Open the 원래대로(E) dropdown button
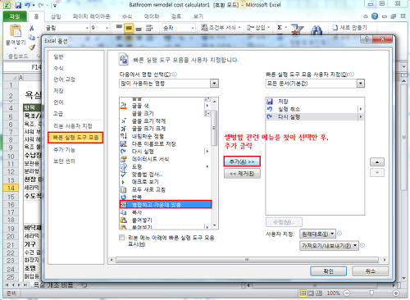This screenshot has height=300, width=410. tap(317, 234)
